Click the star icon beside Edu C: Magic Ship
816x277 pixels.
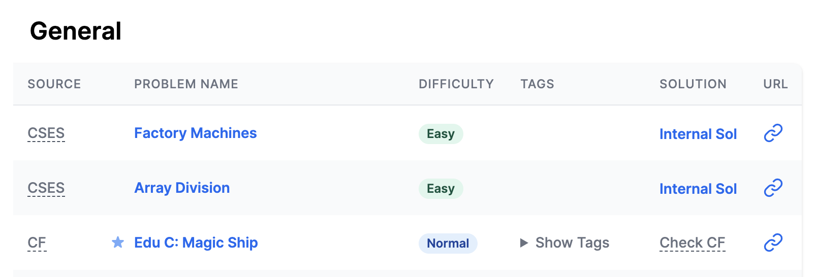point(117,243)
